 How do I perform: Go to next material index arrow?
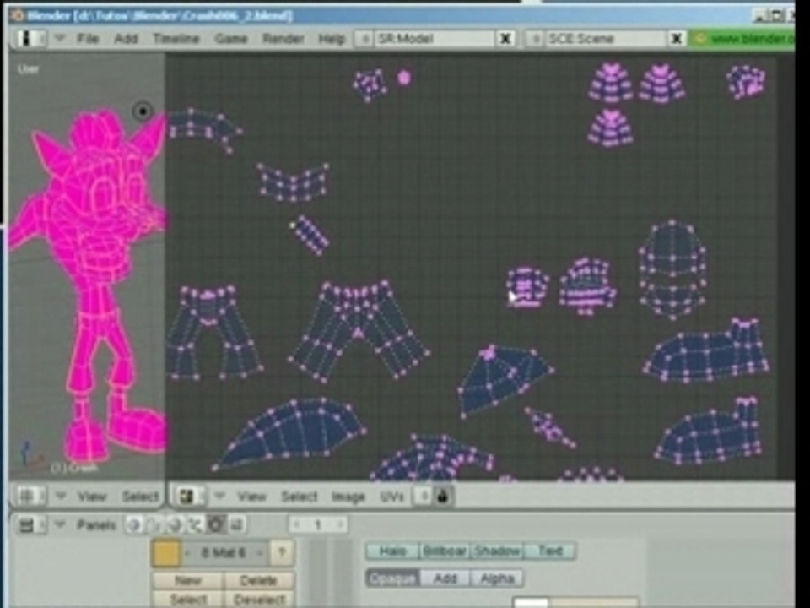(x=261, y=554)
